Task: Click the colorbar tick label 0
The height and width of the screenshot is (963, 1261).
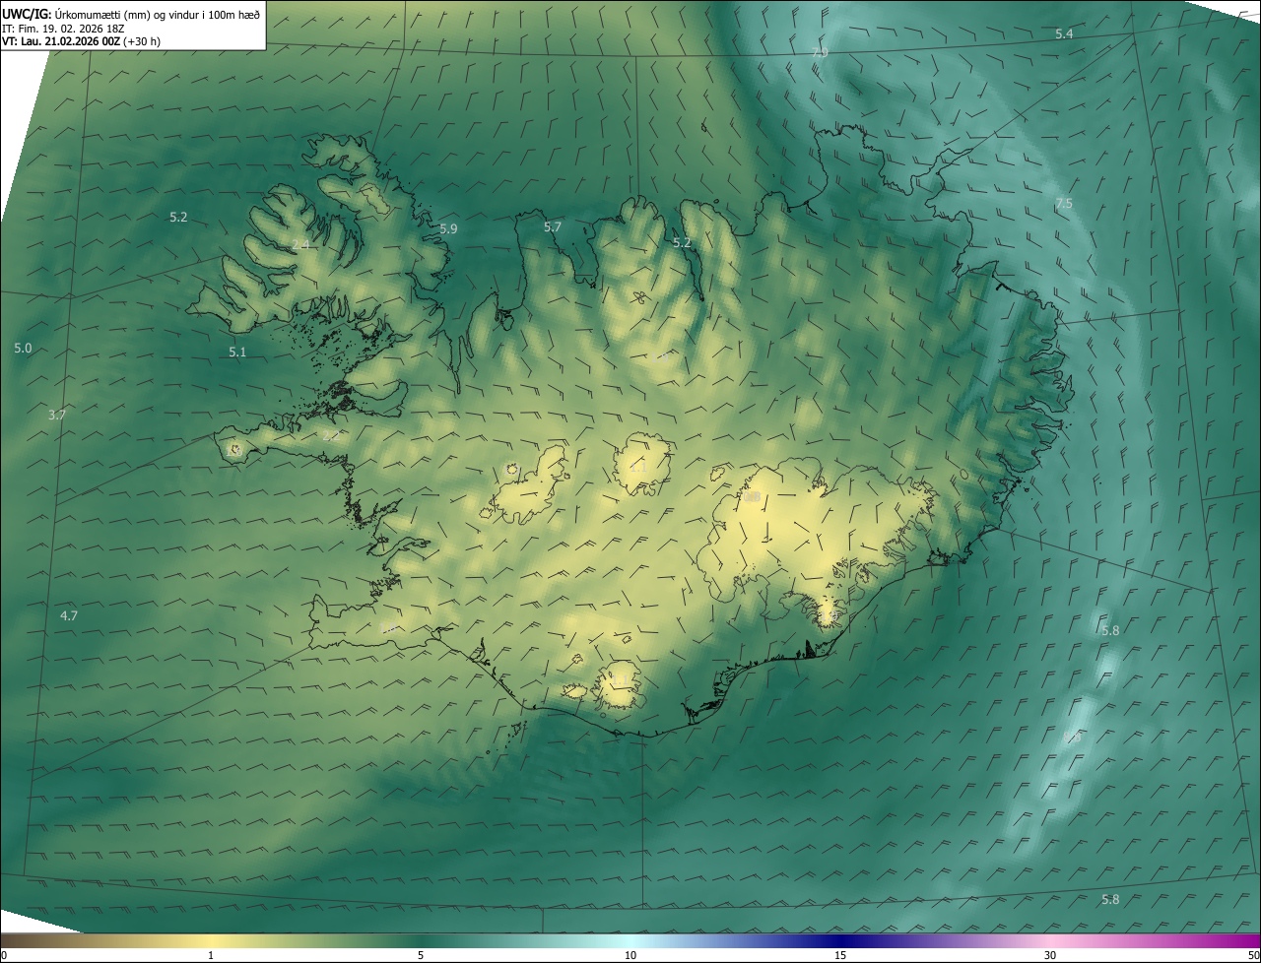Action: tap(4, 955)
